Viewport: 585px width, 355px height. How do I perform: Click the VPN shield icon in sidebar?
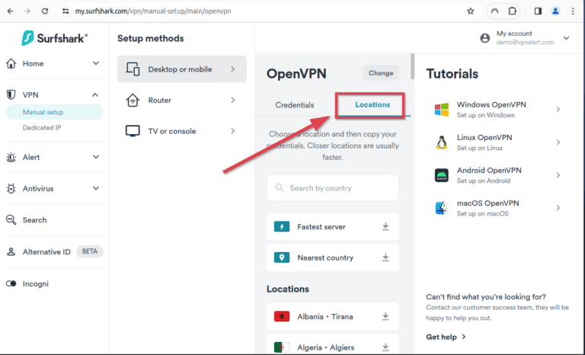tap(11, 94)
